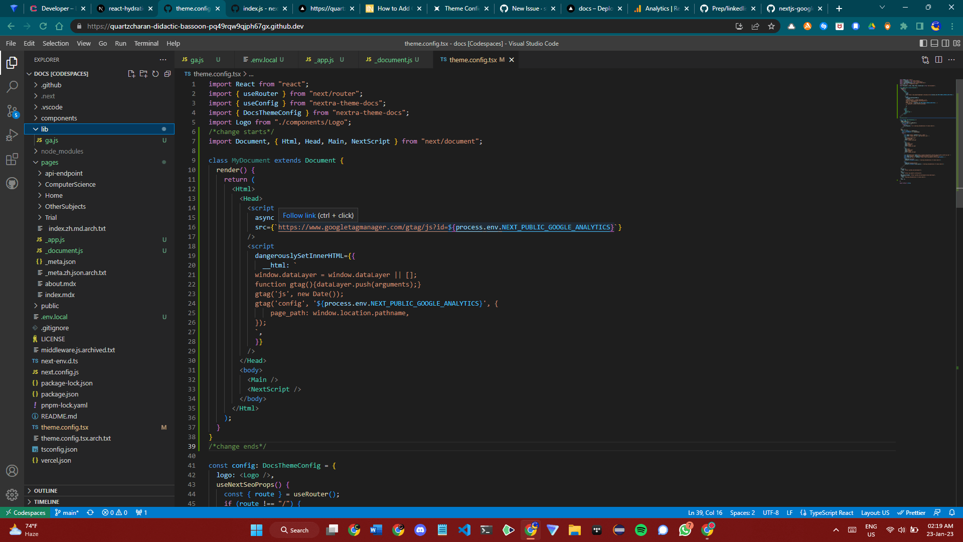Collapse all folders in Explorer
The image size is (963, 542).
click(x=168, y=74)
